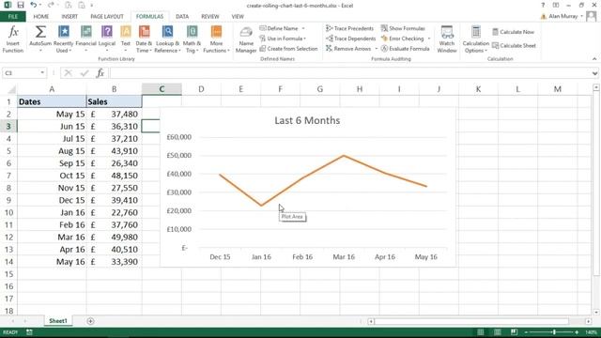Click the formula bar input field
Screen dimensions: 601x338
pos(349,73)
